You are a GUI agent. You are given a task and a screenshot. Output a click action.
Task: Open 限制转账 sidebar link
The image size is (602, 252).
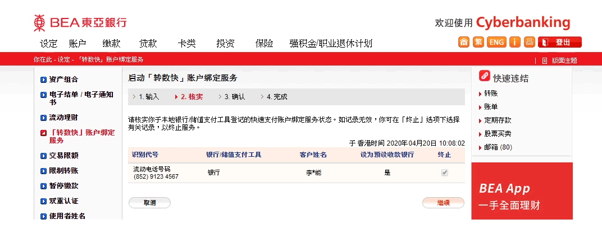pos(63,171)
